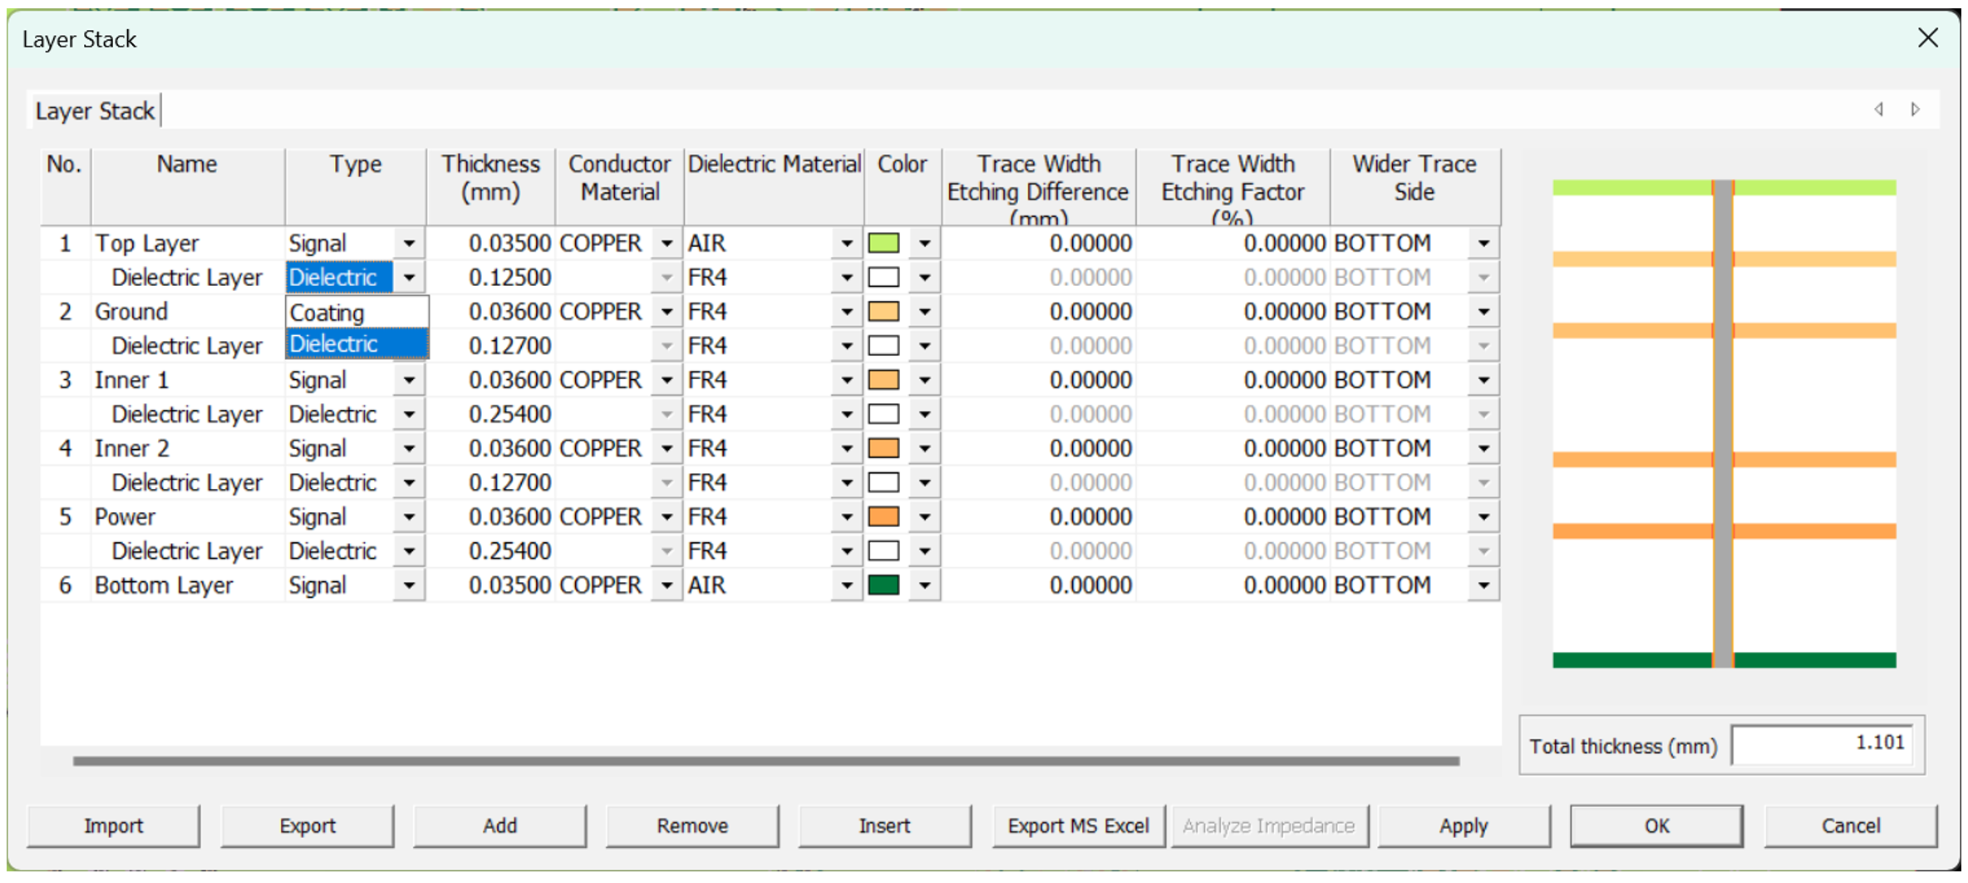This screenshot has height=883, width=1968.
Task: Click the horizontal scrollbar below the table
Action: point(765,761)
